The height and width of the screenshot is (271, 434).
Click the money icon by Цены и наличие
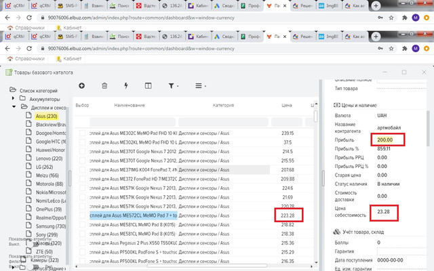point(337,105)
